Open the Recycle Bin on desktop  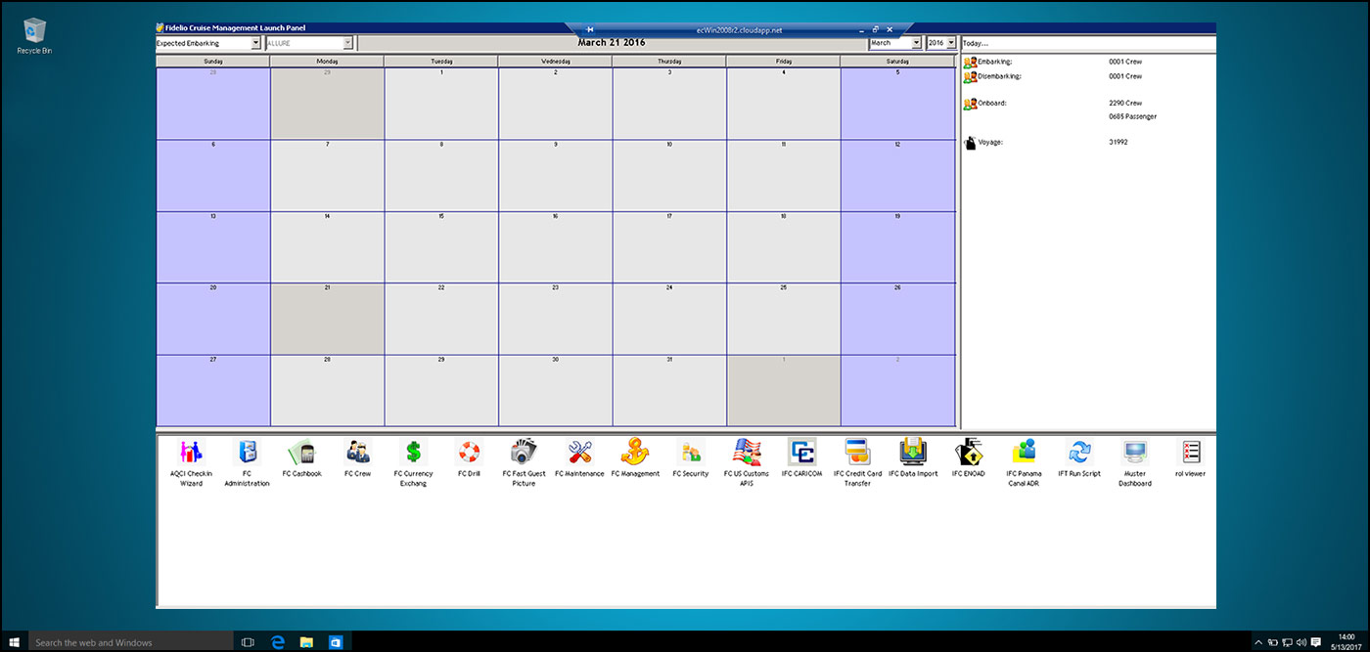coord(34,36)
